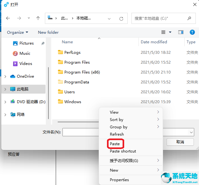Close the 打开 dialog window
The height and width of the screenshot is (185, 199).
pos(195,4)
